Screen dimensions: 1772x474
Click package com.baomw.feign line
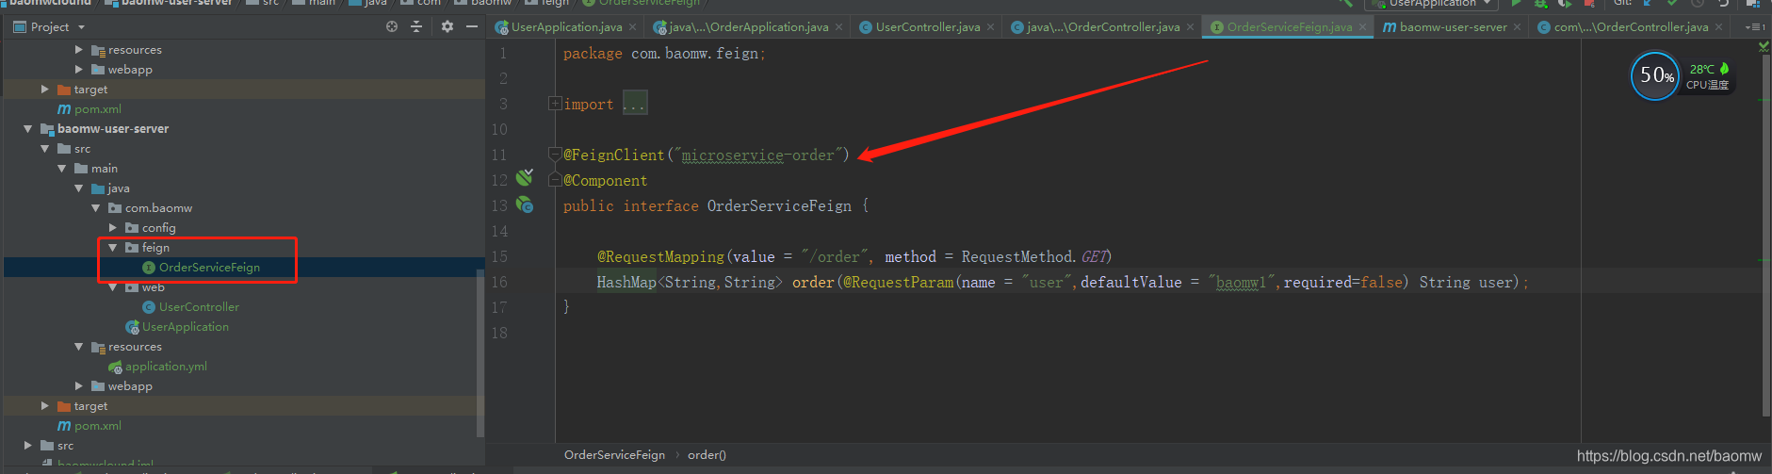[x=664, y=54]
